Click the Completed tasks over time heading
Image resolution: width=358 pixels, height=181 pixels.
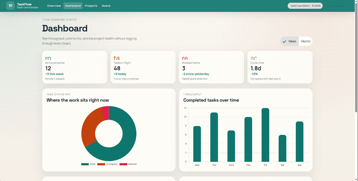coord(211,100)
